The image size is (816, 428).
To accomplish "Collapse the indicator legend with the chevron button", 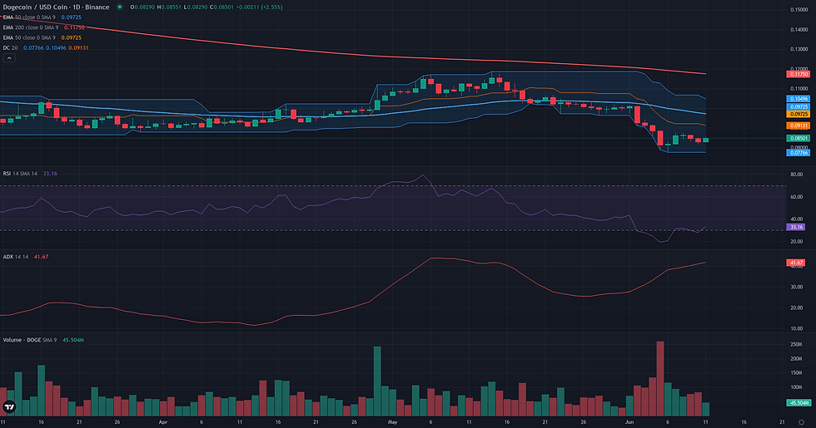I will click(9, 58).
